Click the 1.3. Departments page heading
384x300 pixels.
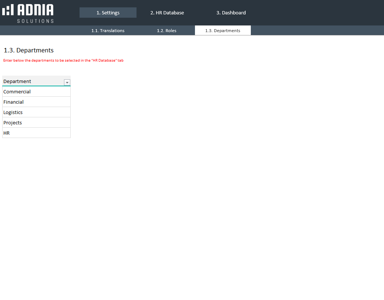pos(28,50)
